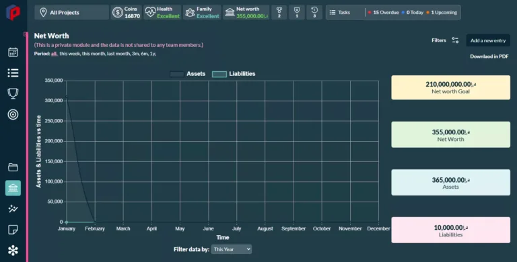517x262 pixels.
Task: Open the 15 Overdue tasks indicator
Action: pos(384,13)
